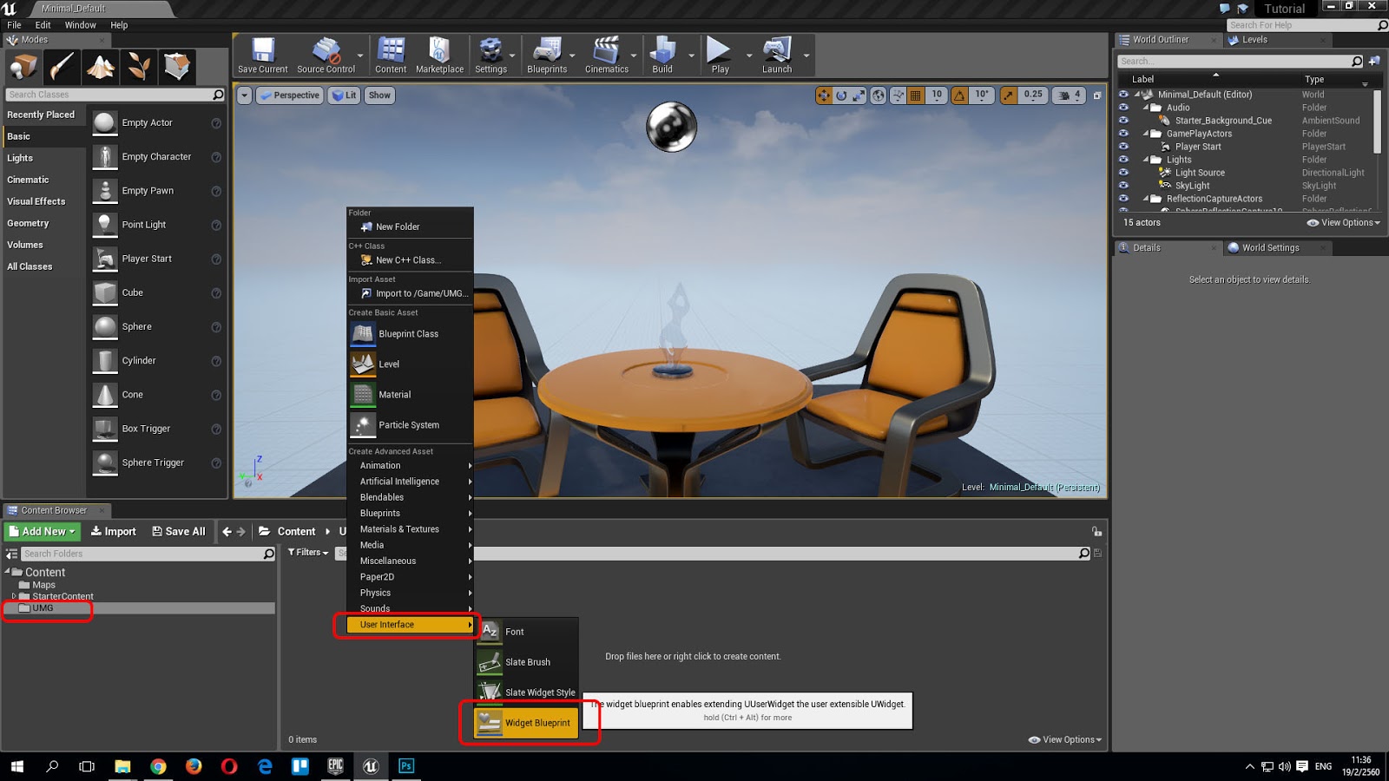1389x781 pixels.
Task: Open the Perspective viewport dropdown
Action: click(289, 95)
